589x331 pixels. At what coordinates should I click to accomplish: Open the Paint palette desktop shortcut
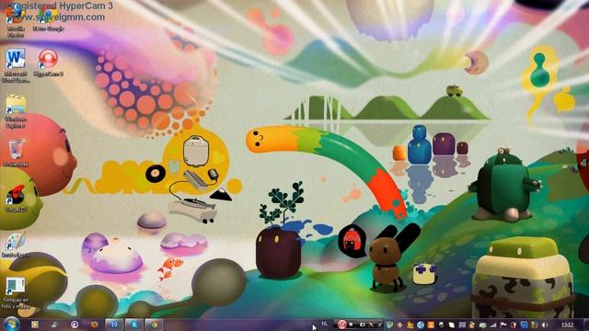tap(16, 245)
